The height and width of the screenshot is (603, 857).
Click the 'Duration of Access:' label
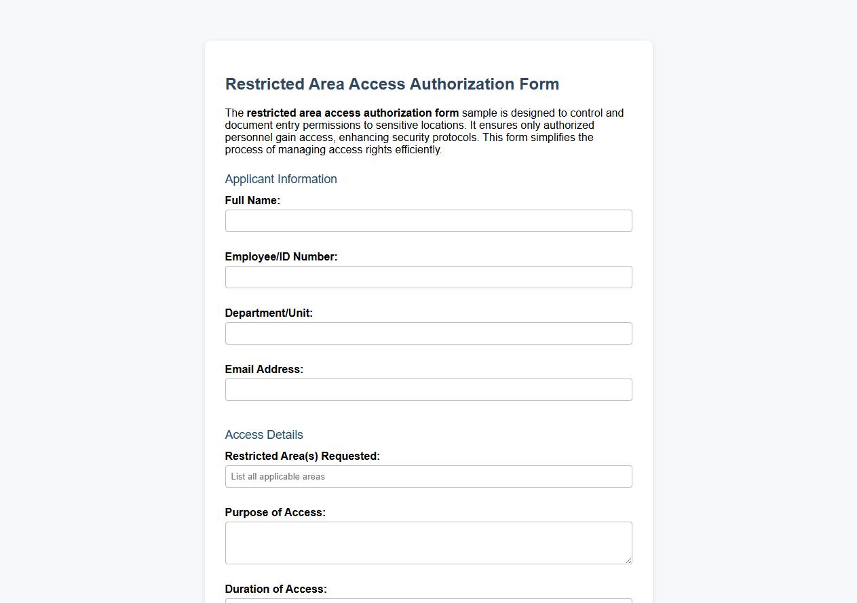click(x=275, y=589)
